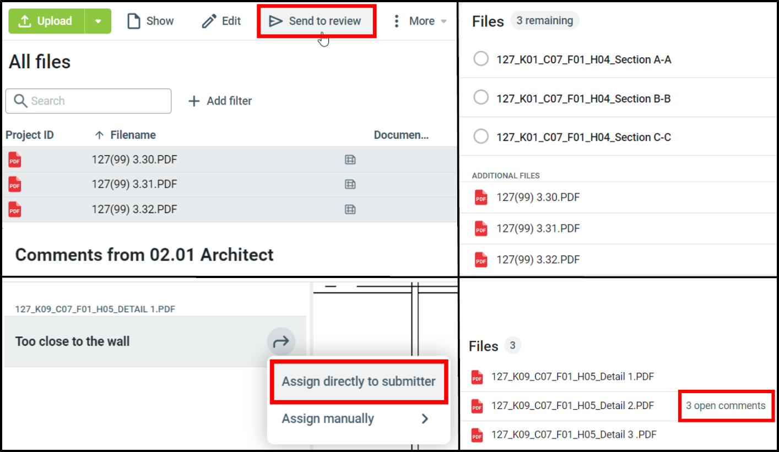Expand the More options menu
779x452 pixels.
[420, 21]
